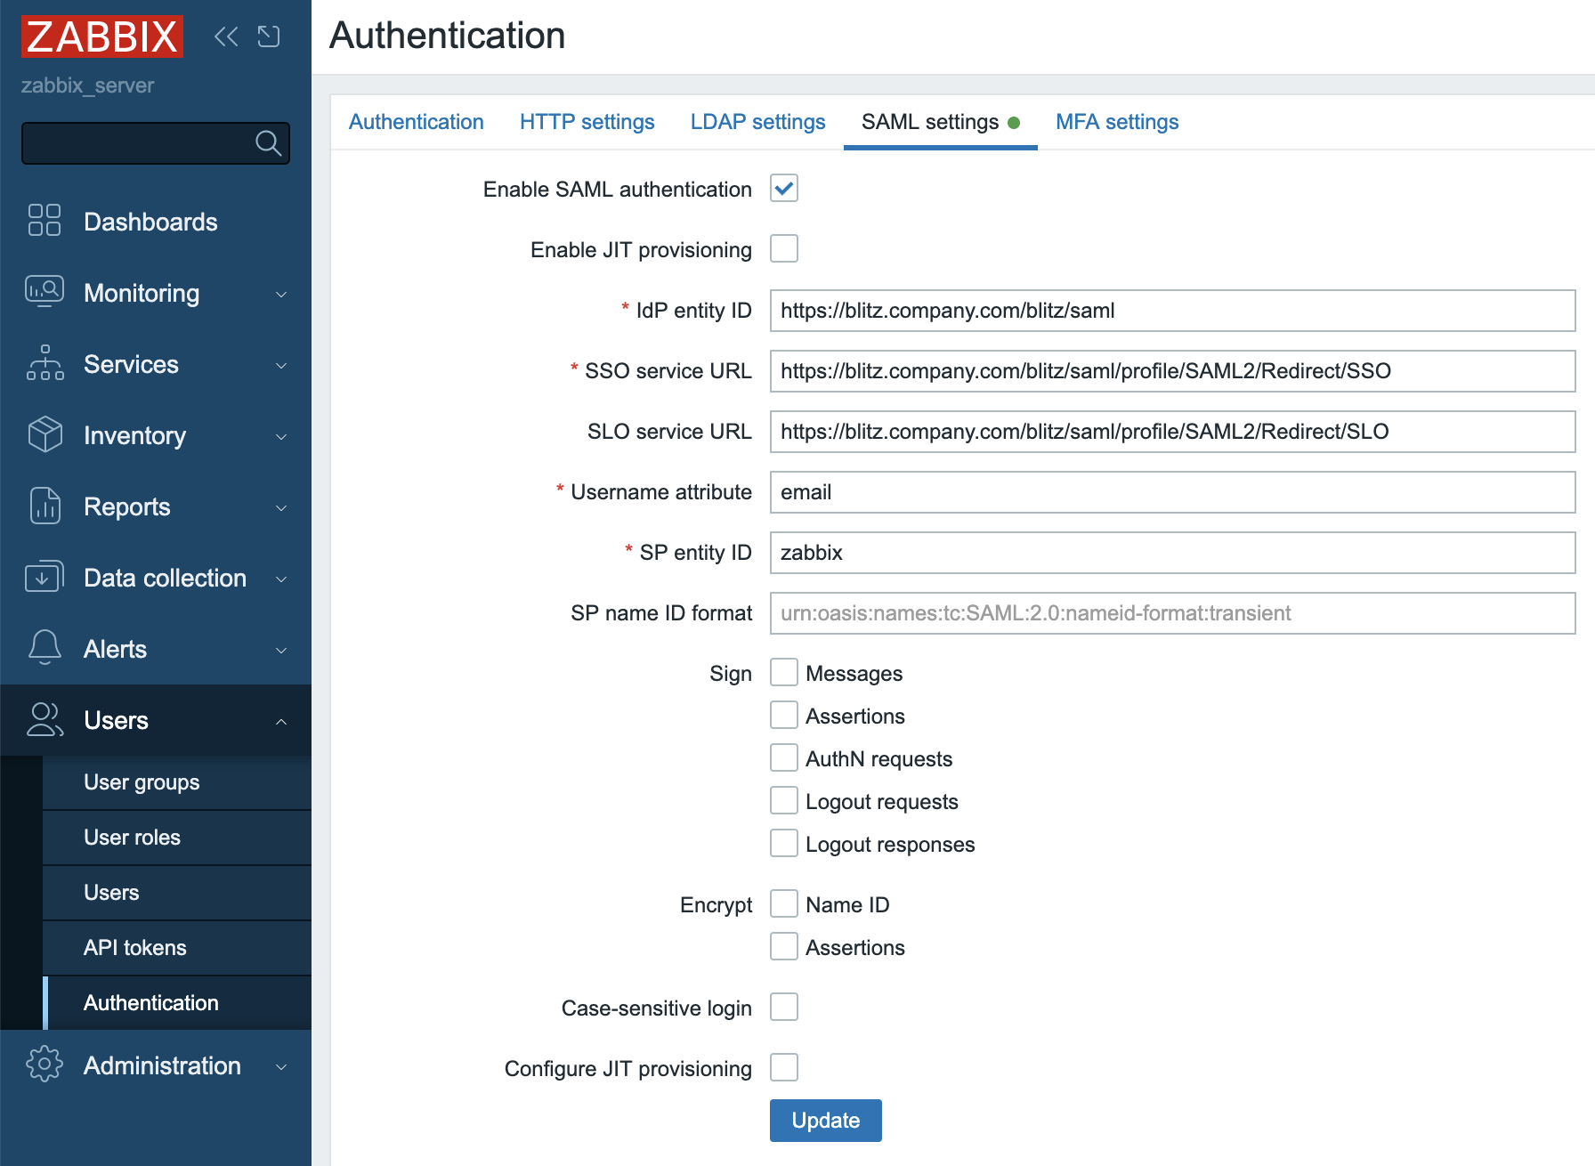Click the Username attribute field
1595x1166 pixels.
1173,492
